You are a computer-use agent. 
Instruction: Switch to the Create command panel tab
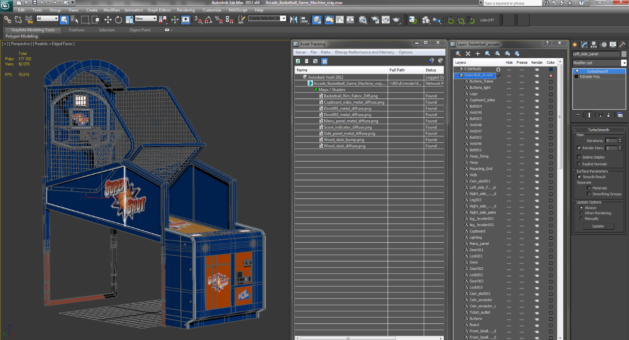575,45
